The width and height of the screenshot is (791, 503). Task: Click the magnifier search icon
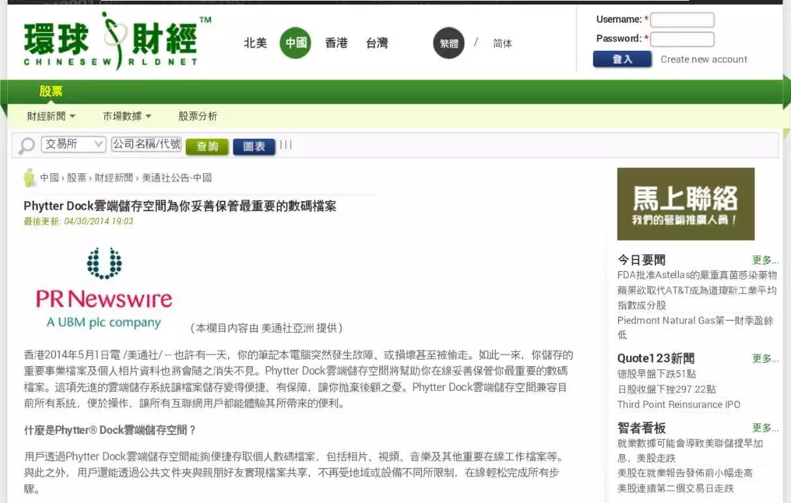tap(26, 145)
